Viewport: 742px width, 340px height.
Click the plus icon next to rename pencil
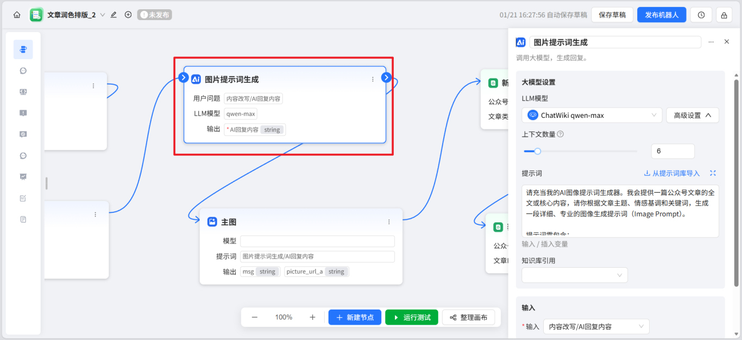coord(128,15)
